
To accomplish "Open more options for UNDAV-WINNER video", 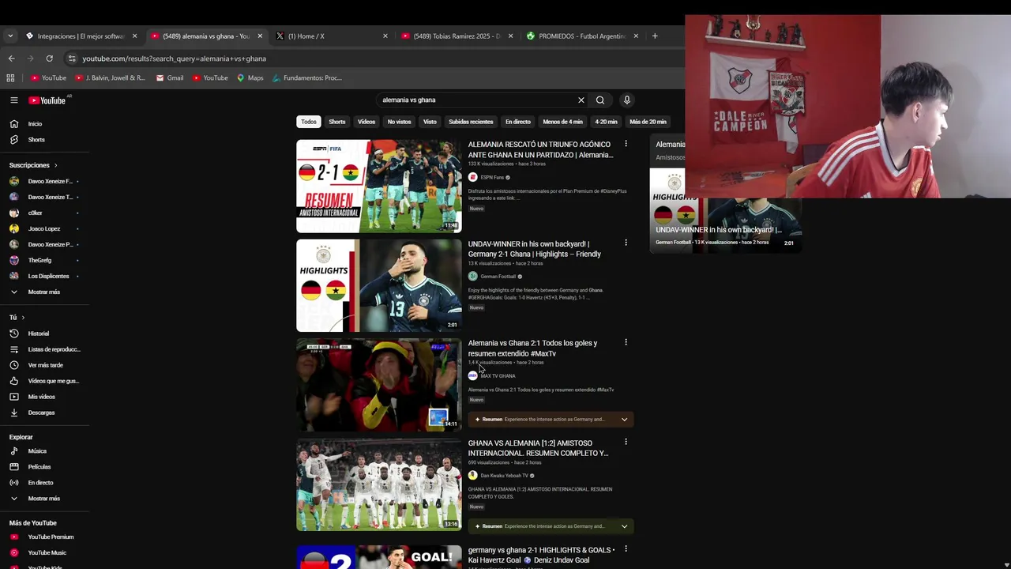I will tap(626, 243).
